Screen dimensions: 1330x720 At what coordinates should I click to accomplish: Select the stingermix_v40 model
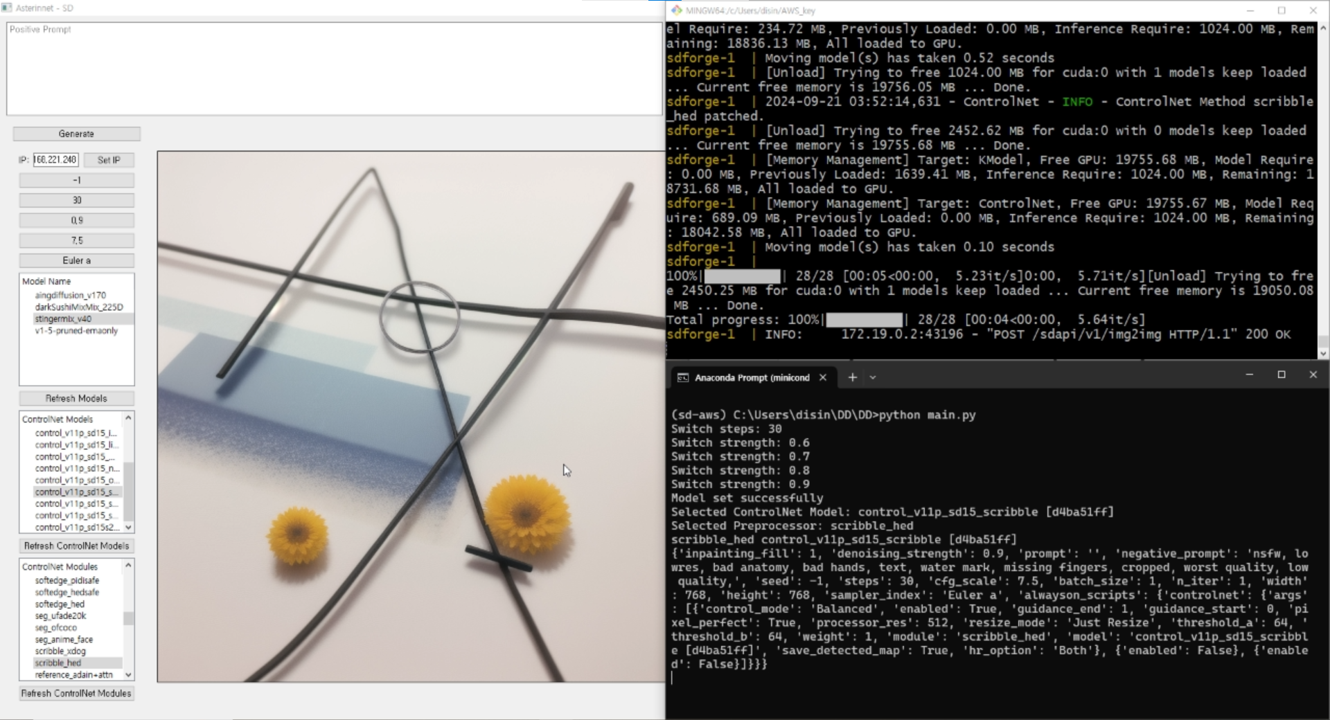point(63,318)
